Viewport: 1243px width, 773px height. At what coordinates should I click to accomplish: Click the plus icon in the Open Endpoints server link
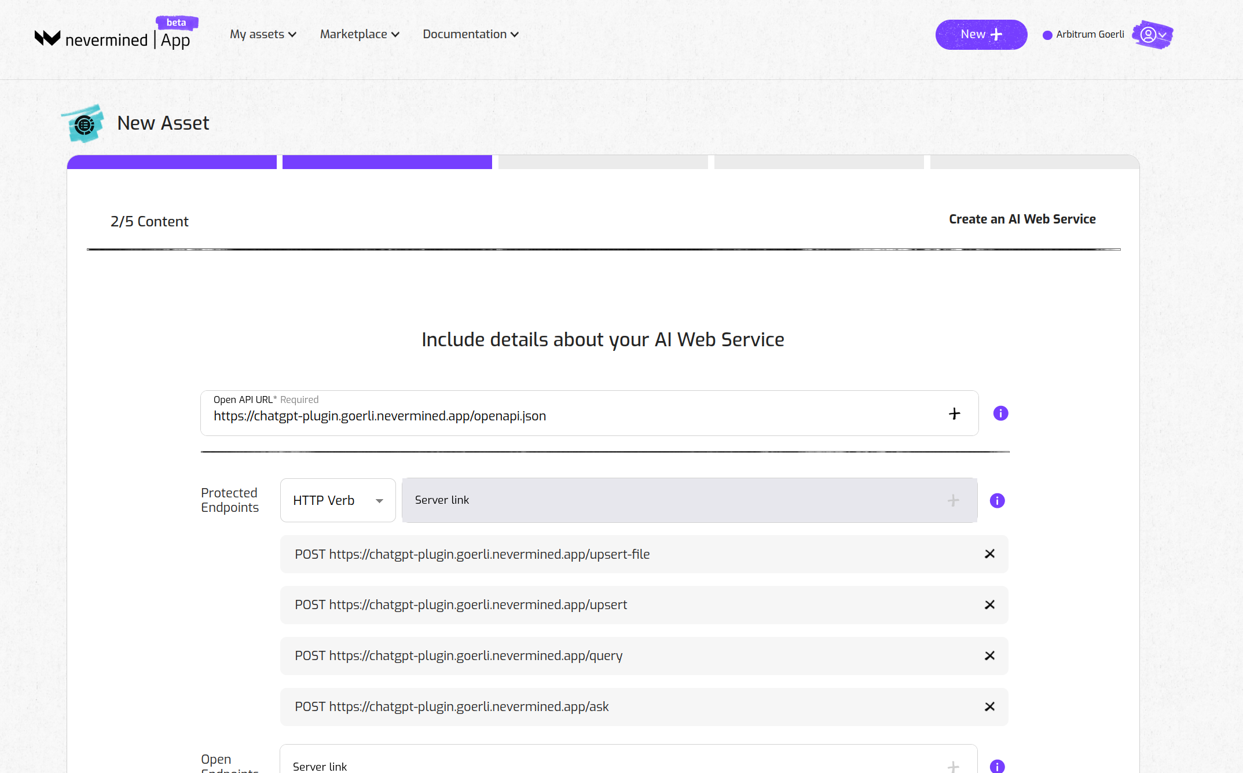click(953, 765)
